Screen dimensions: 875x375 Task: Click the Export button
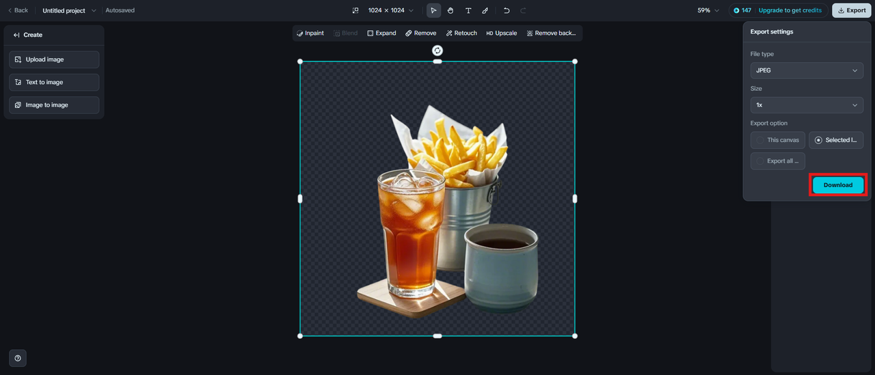(851, 10)
